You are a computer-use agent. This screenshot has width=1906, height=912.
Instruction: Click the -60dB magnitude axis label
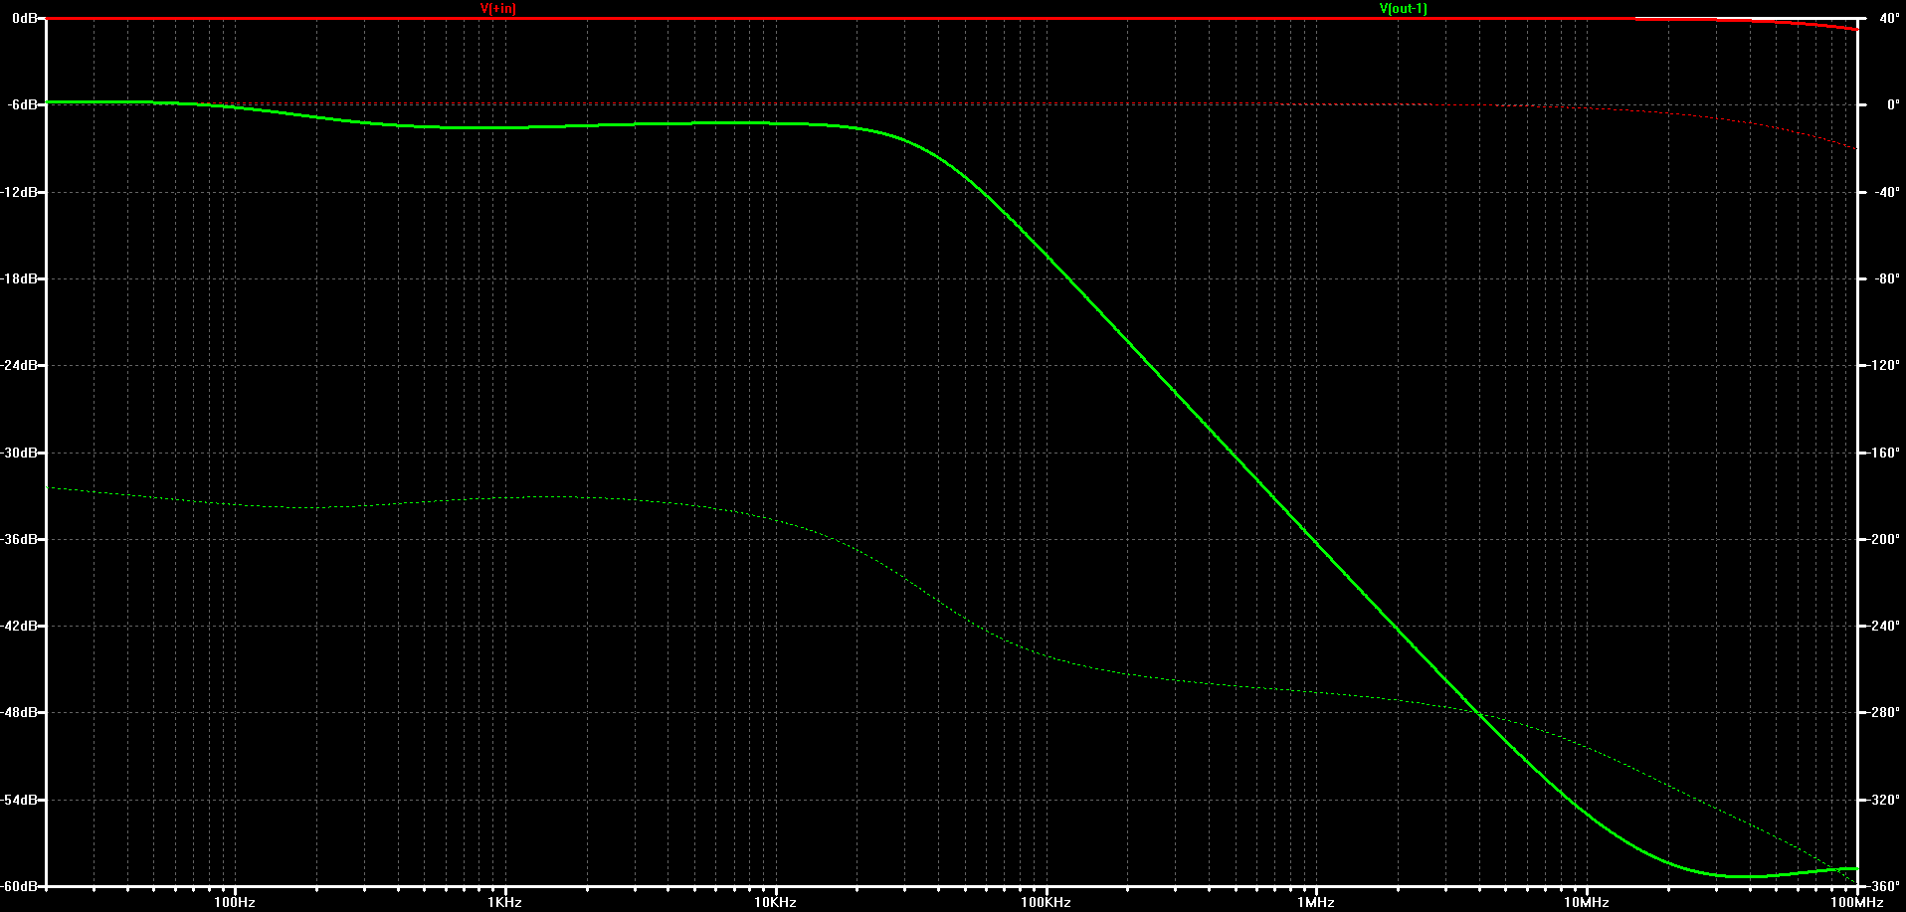click(x=20, y=886)
